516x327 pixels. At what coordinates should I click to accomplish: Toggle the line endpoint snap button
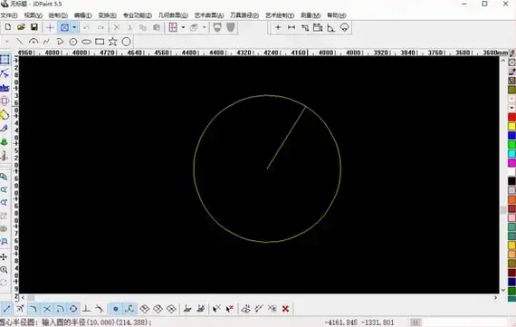(x=7, y=309)
